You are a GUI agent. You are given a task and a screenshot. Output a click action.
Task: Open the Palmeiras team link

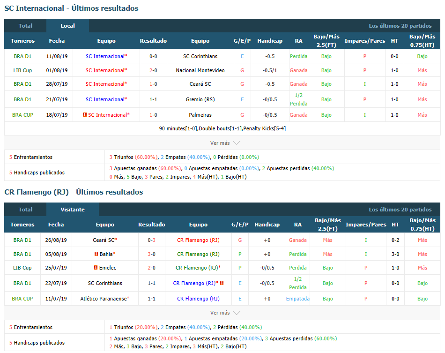(200, 115)
